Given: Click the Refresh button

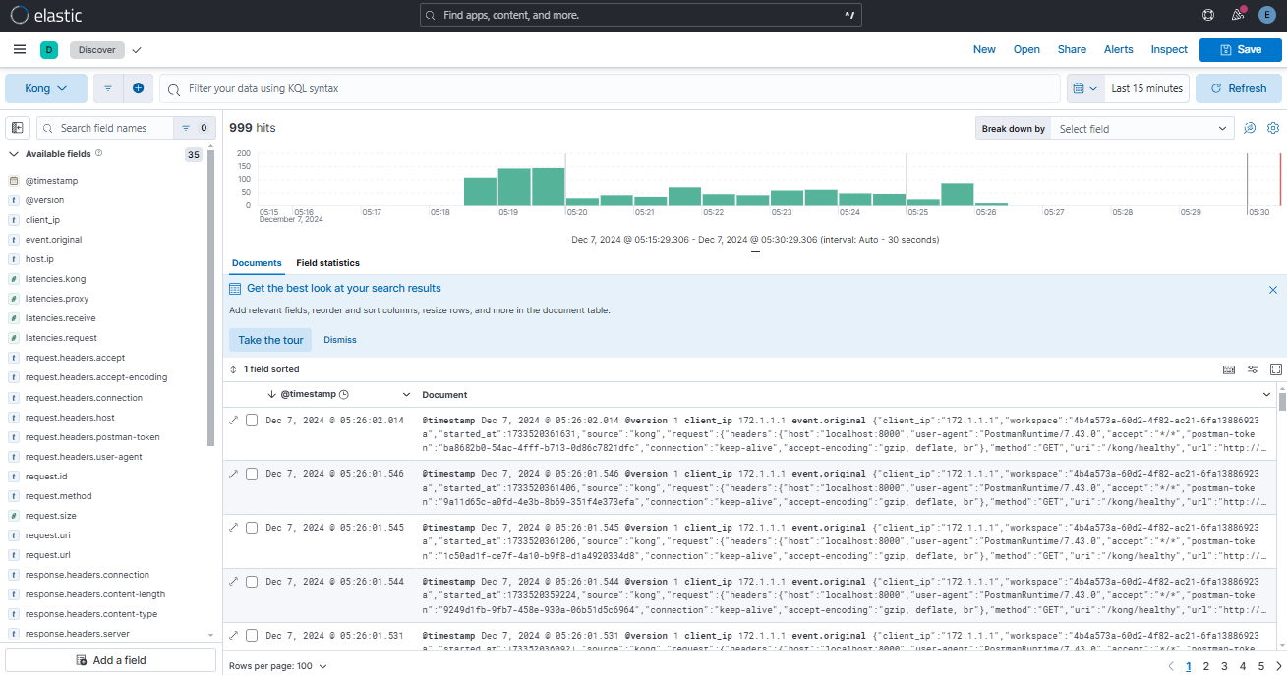Looking at the screenshot, I should 1239,88.
